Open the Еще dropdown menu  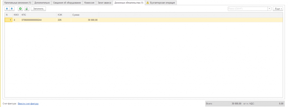pos(278,9)
